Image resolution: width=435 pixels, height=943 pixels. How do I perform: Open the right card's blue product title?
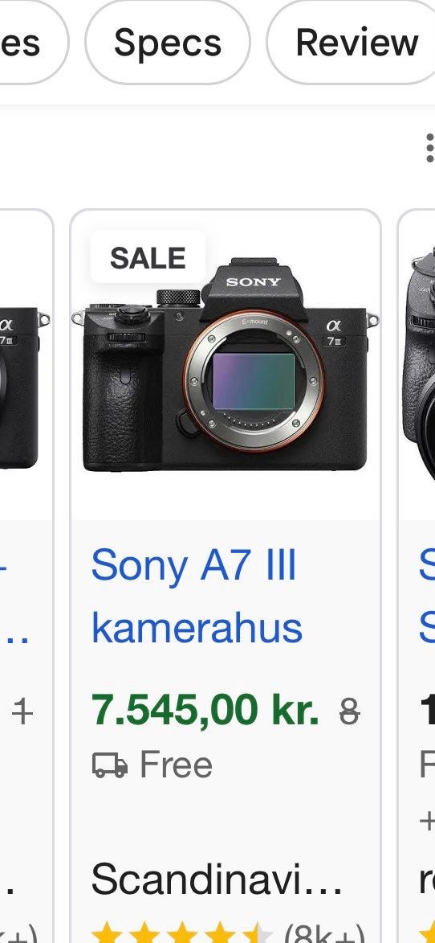[x=427, y=596]
